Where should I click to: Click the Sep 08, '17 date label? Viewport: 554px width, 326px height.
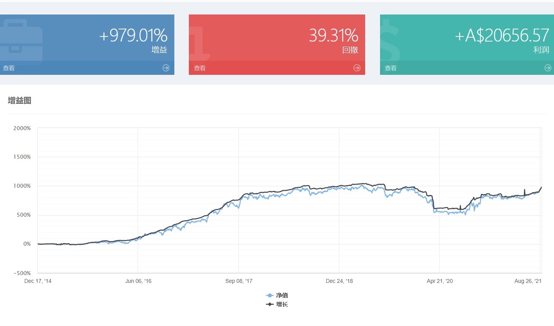(x=239, y=281)
